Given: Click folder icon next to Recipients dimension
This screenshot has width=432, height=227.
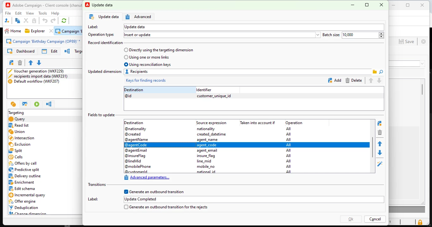Looking at the screenshot, I should click(375, 72).
